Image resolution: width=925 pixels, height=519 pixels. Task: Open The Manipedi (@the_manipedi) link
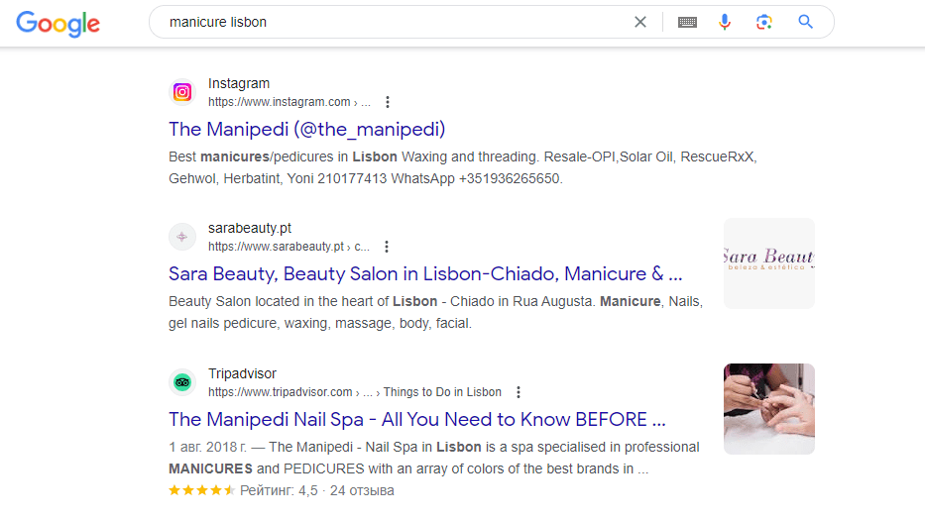[307, 130]
